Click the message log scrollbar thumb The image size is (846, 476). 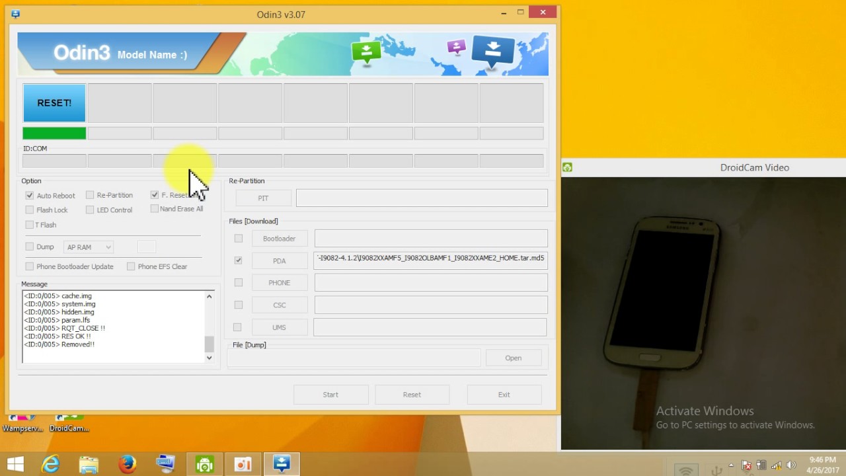210,344
